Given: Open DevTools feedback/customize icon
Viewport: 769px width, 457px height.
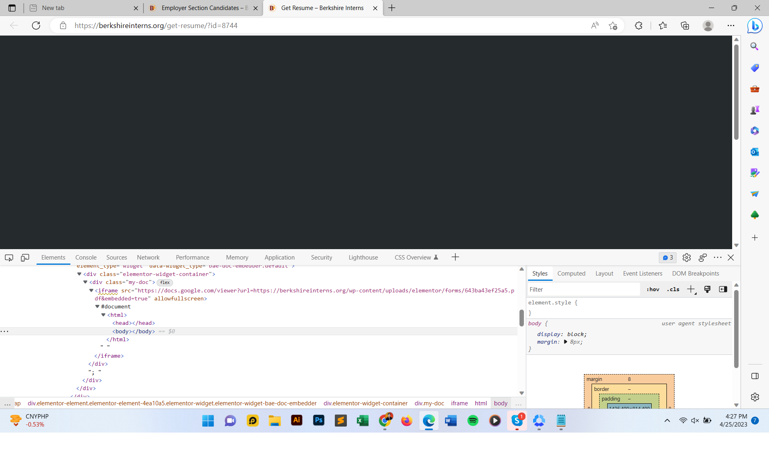Looking at the screenshot, I should (x=703, y=258).
